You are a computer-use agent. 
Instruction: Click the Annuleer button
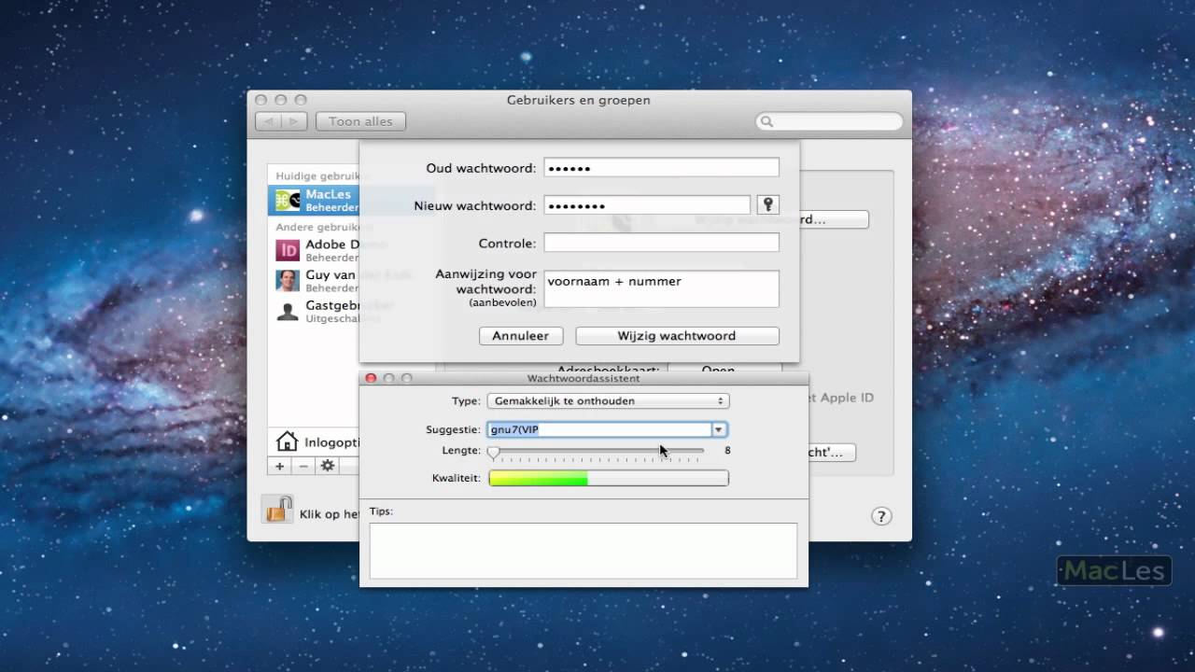coord(521,336)
